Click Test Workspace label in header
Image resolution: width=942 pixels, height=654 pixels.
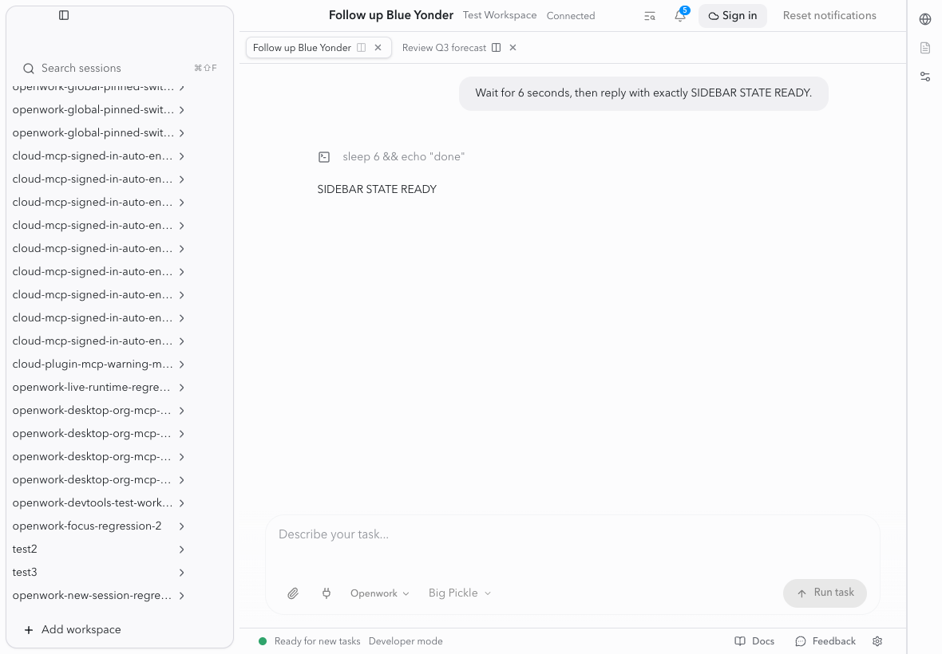(499, 16)
